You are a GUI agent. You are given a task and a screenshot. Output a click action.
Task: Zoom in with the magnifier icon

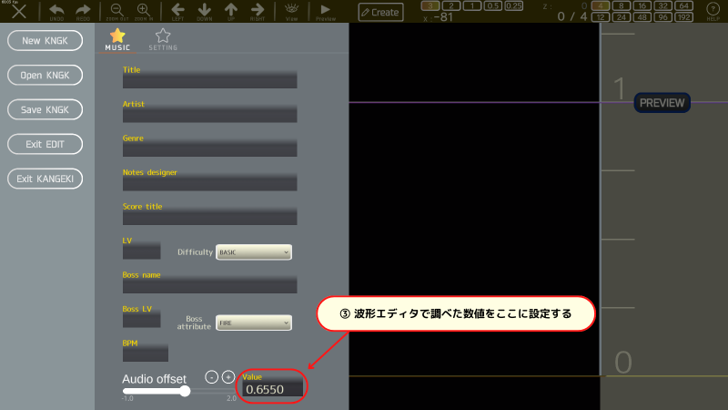tap(143, 10)
